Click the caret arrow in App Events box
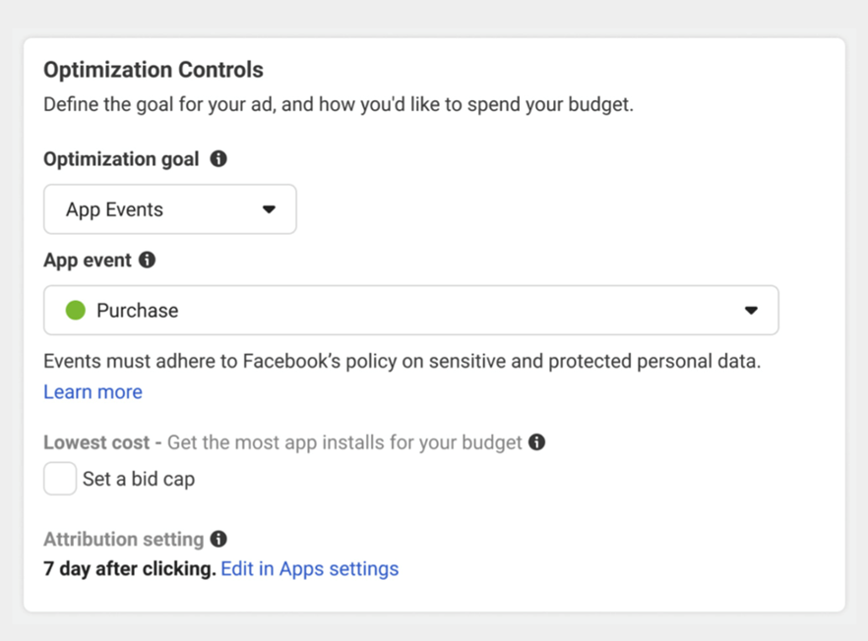 pyautogui.click(x=269, y=209)
